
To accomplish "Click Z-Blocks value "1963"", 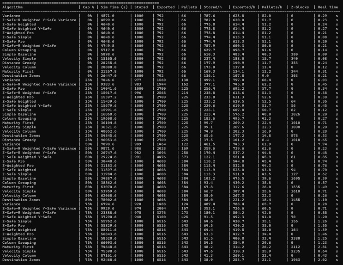I will (295, 260).
